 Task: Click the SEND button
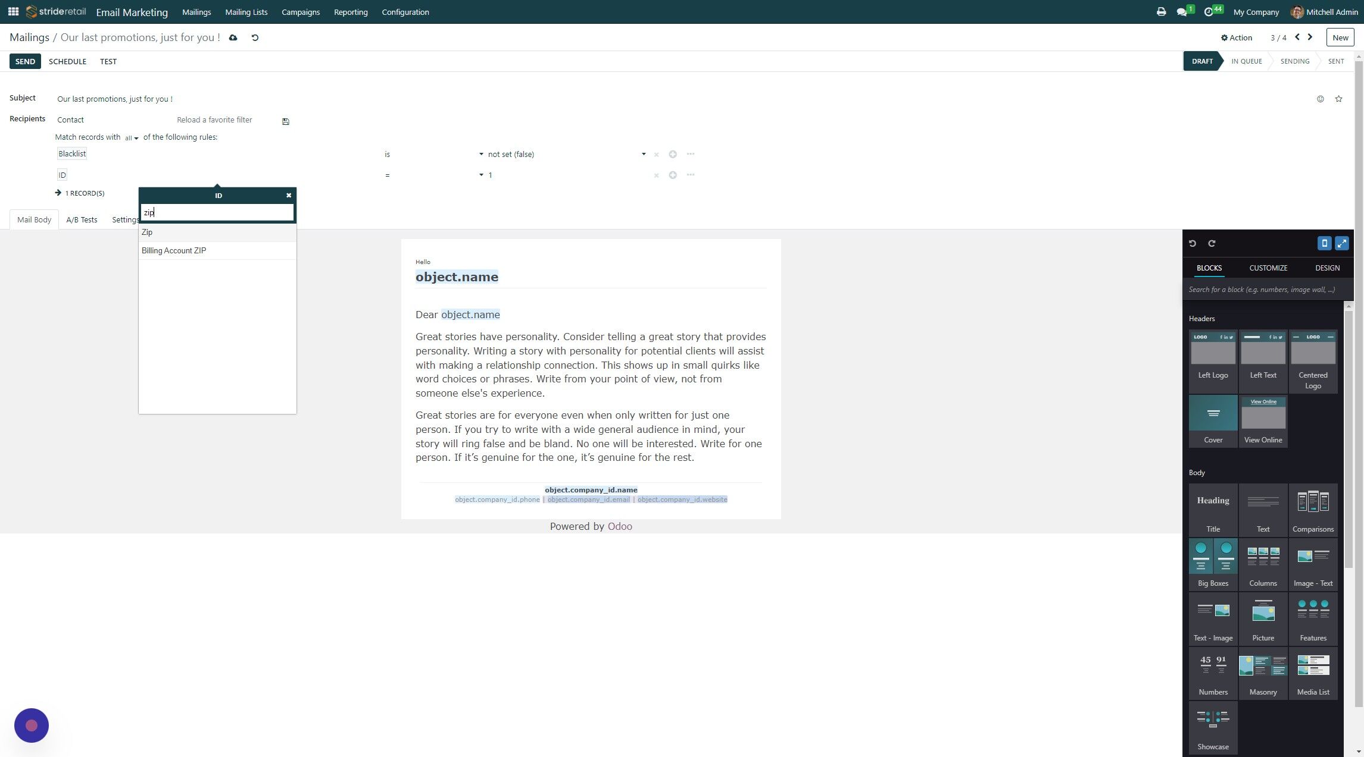click(25, 61)
